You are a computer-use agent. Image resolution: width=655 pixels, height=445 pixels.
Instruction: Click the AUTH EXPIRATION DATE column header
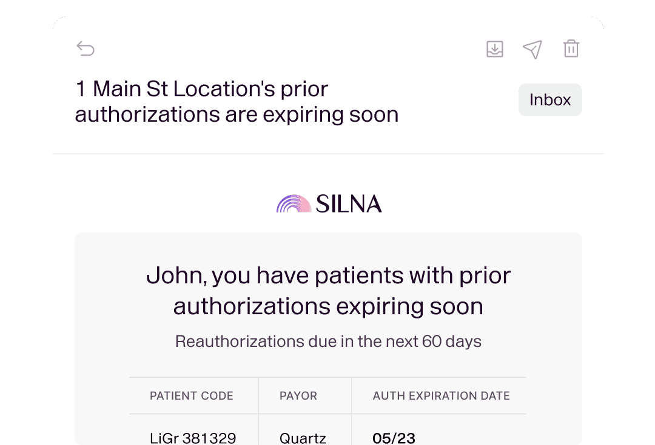point(441,396)
